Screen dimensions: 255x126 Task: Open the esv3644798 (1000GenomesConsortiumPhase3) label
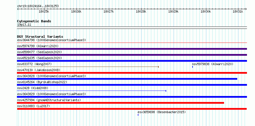click(x=52, y=40)
